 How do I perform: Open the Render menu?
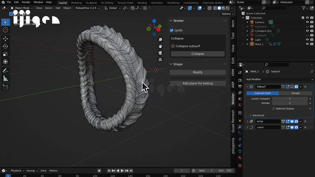click(x=26, y=2)
